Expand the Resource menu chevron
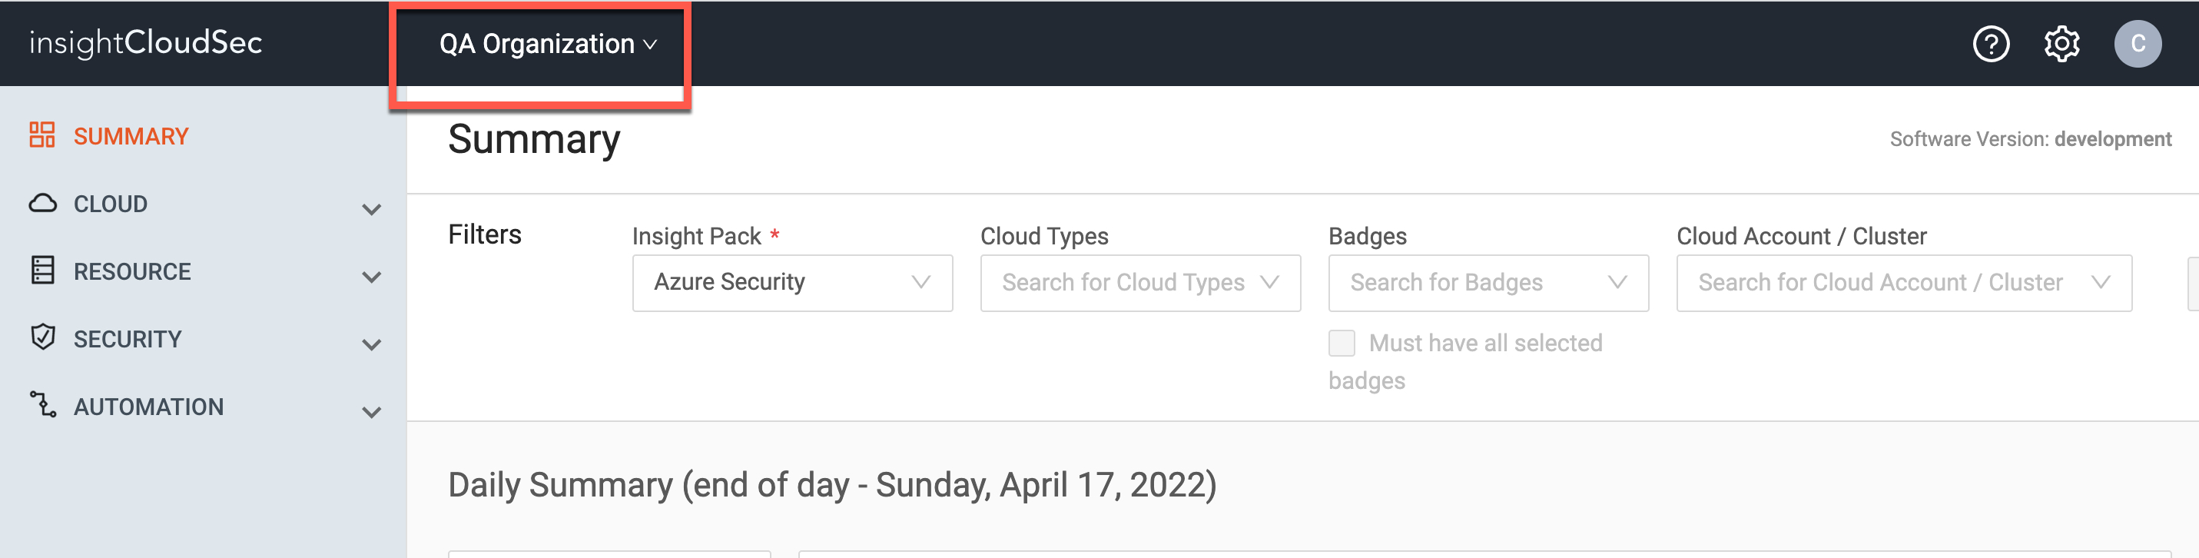The height and width of the screenshot is (558, 2199). pyautogui.click(x=371, y=277)
